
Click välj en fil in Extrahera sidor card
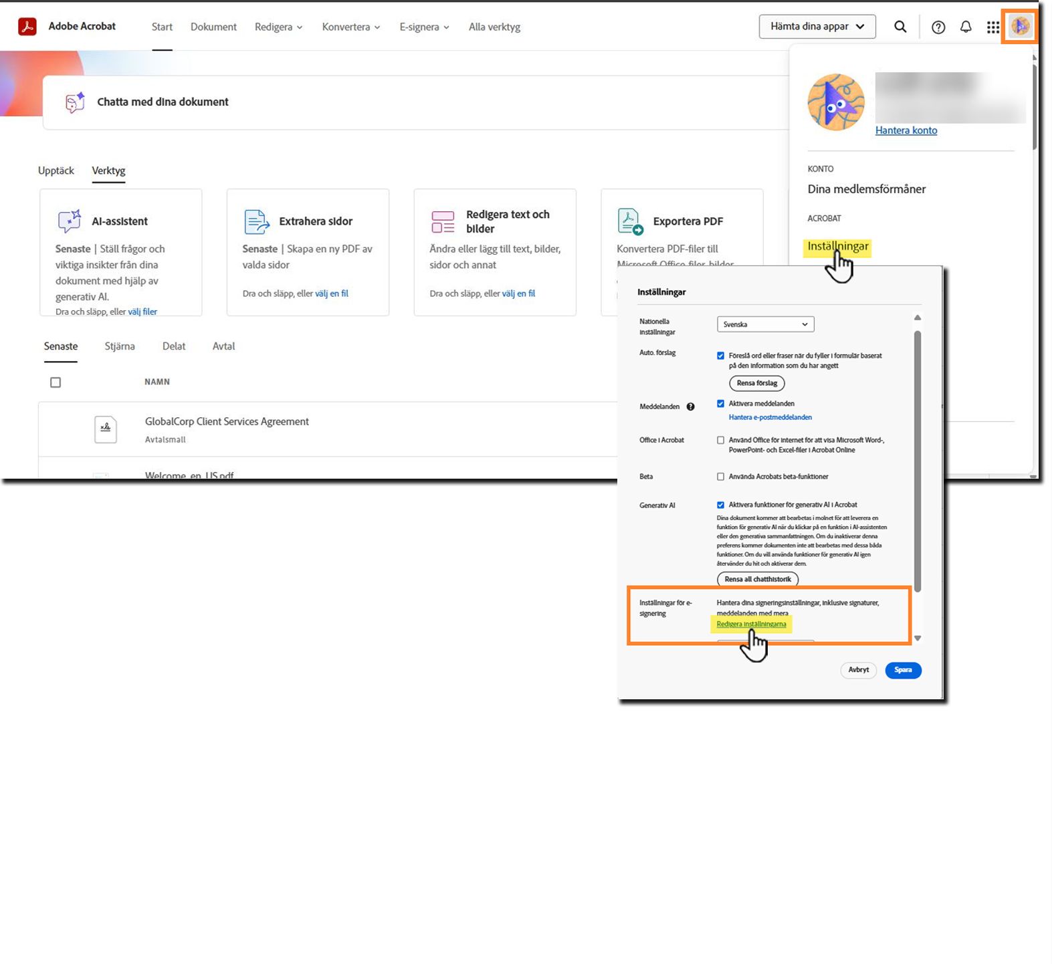tap(332, 293)
